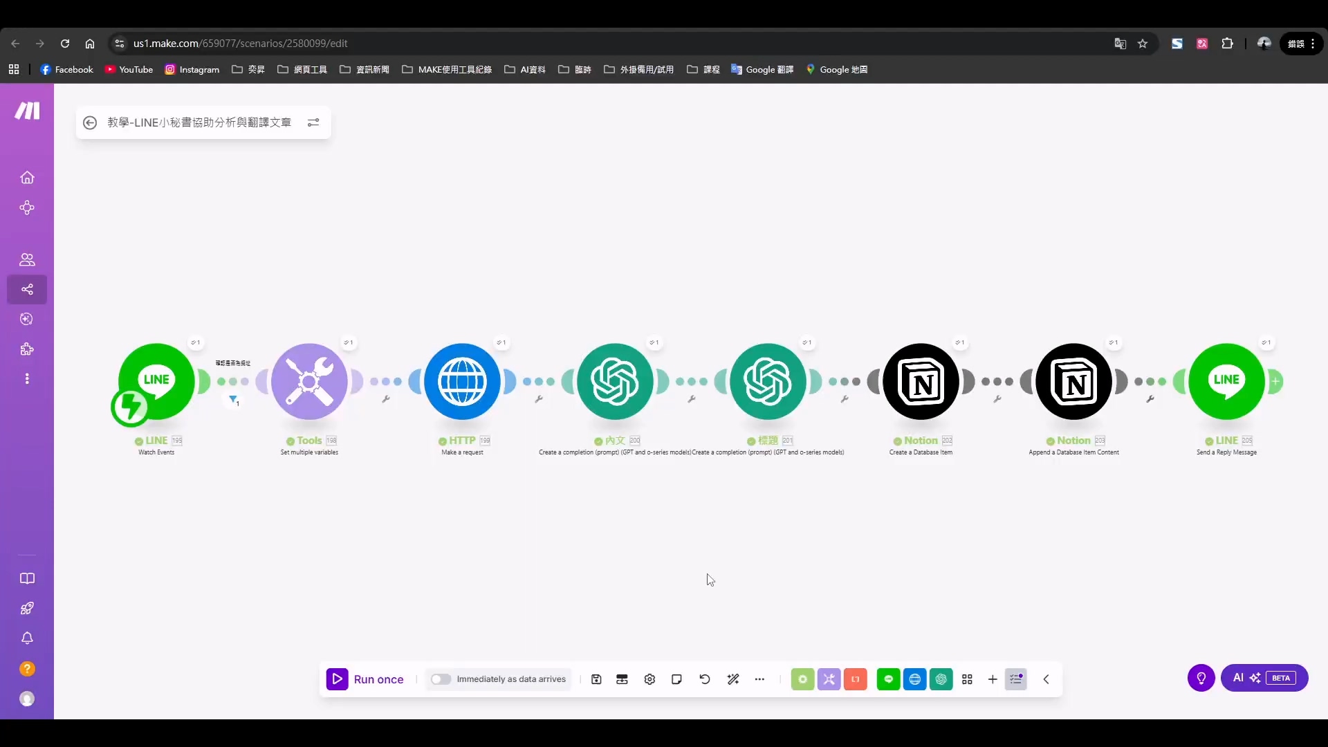Open the Notion Create a Database Item module

pos(921,381)
